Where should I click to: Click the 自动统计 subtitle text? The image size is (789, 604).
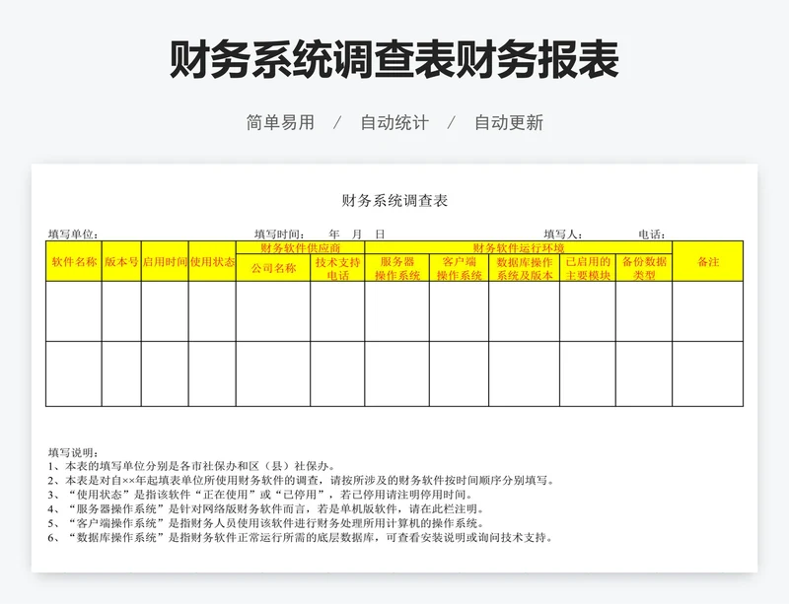pos(394,123)
